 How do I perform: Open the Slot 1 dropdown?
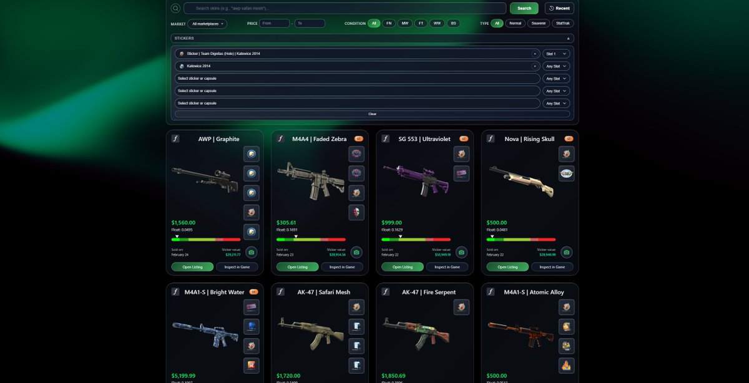pyautogui.click(x=556, y=54)
